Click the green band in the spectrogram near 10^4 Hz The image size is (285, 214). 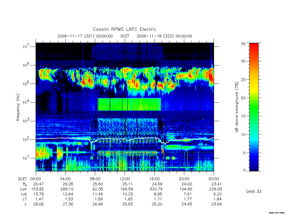[x=129, y=104]
